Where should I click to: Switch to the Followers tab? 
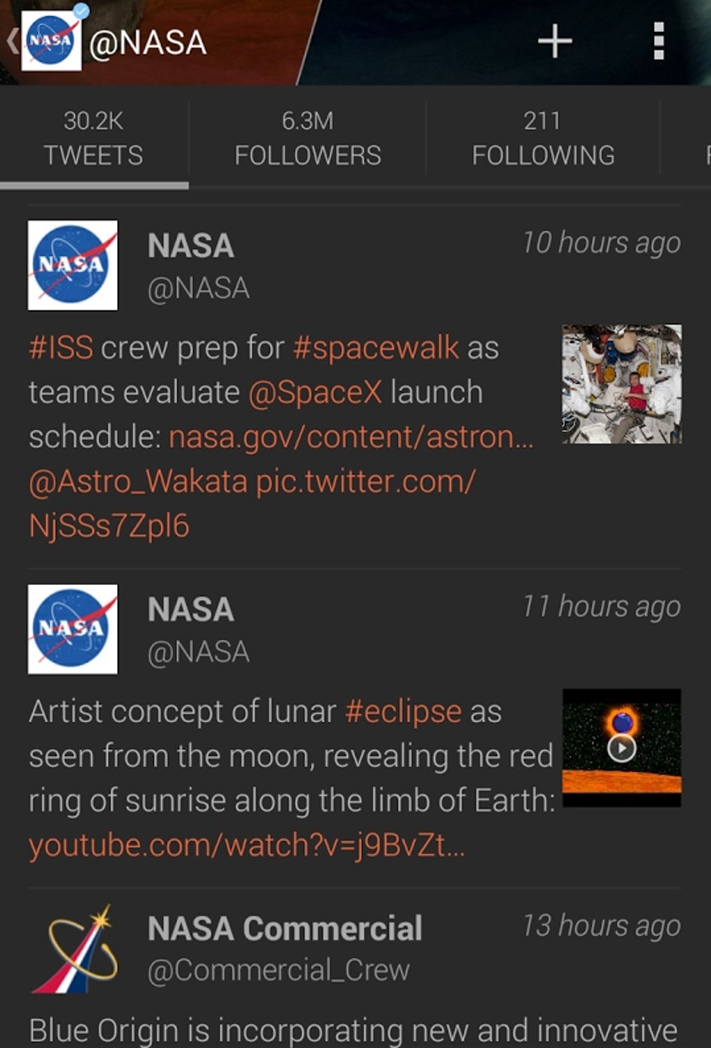coord(307,139)
